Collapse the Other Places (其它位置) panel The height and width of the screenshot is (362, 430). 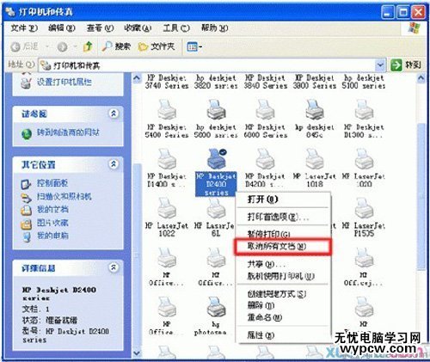(114, 164)
